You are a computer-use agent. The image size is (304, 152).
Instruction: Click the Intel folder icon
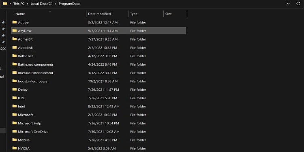point(15,106)
